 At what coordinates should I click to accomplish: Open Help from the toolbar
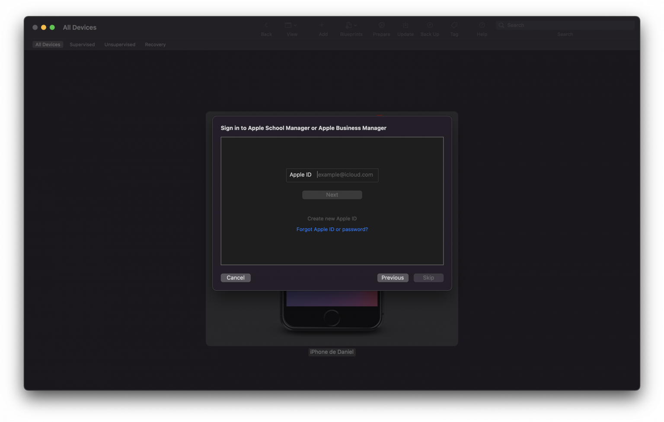(x=482, y=25)
